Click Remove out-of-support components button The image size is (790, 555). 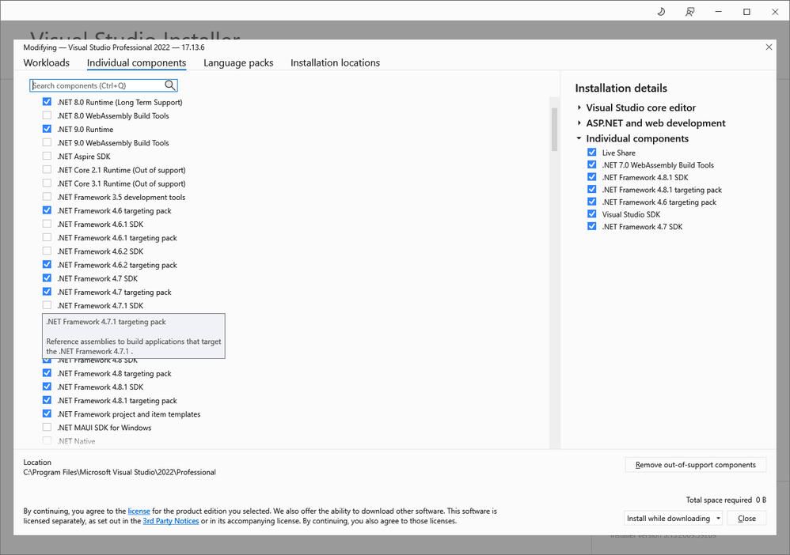point(696,465)
